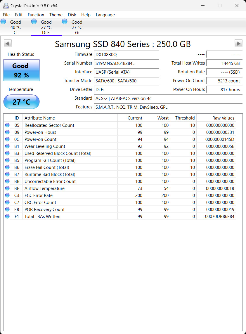
Task: Select the Total LBAs Written attribute name
Action: pos(42,217)
